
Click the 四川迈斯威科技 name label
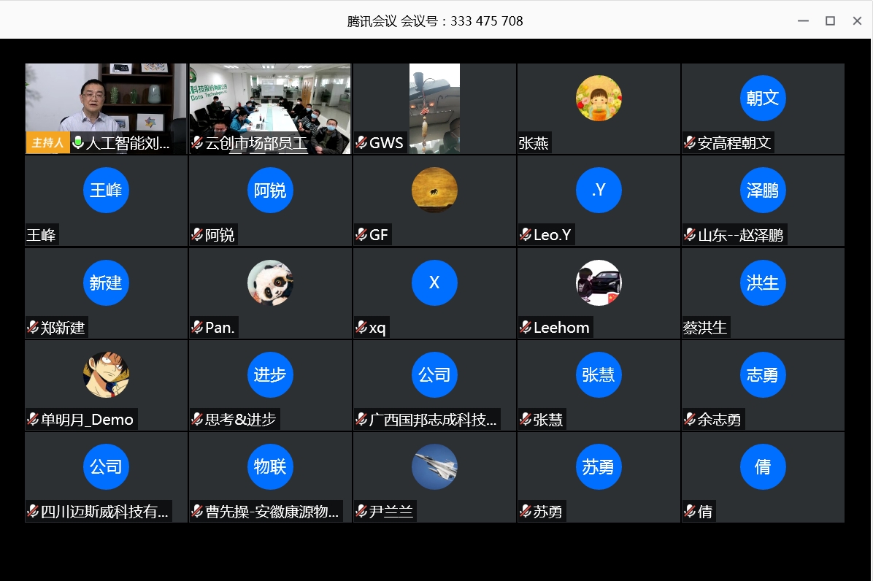point(104,512)
